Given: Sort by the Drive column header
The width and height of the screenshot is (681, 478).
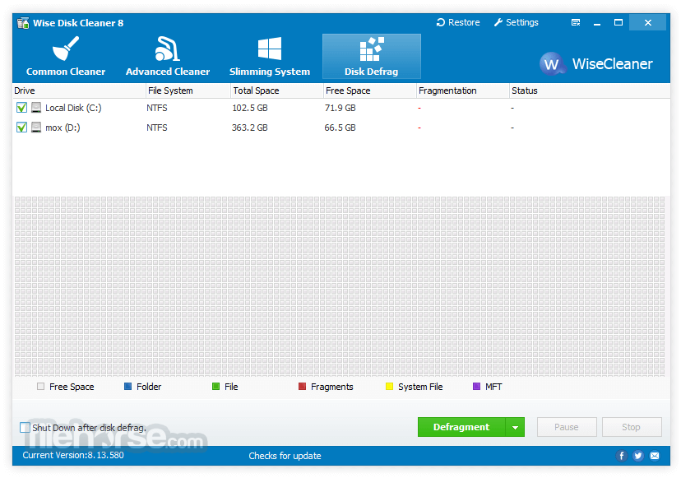Looking at the screenshot, I should (79, 90).
